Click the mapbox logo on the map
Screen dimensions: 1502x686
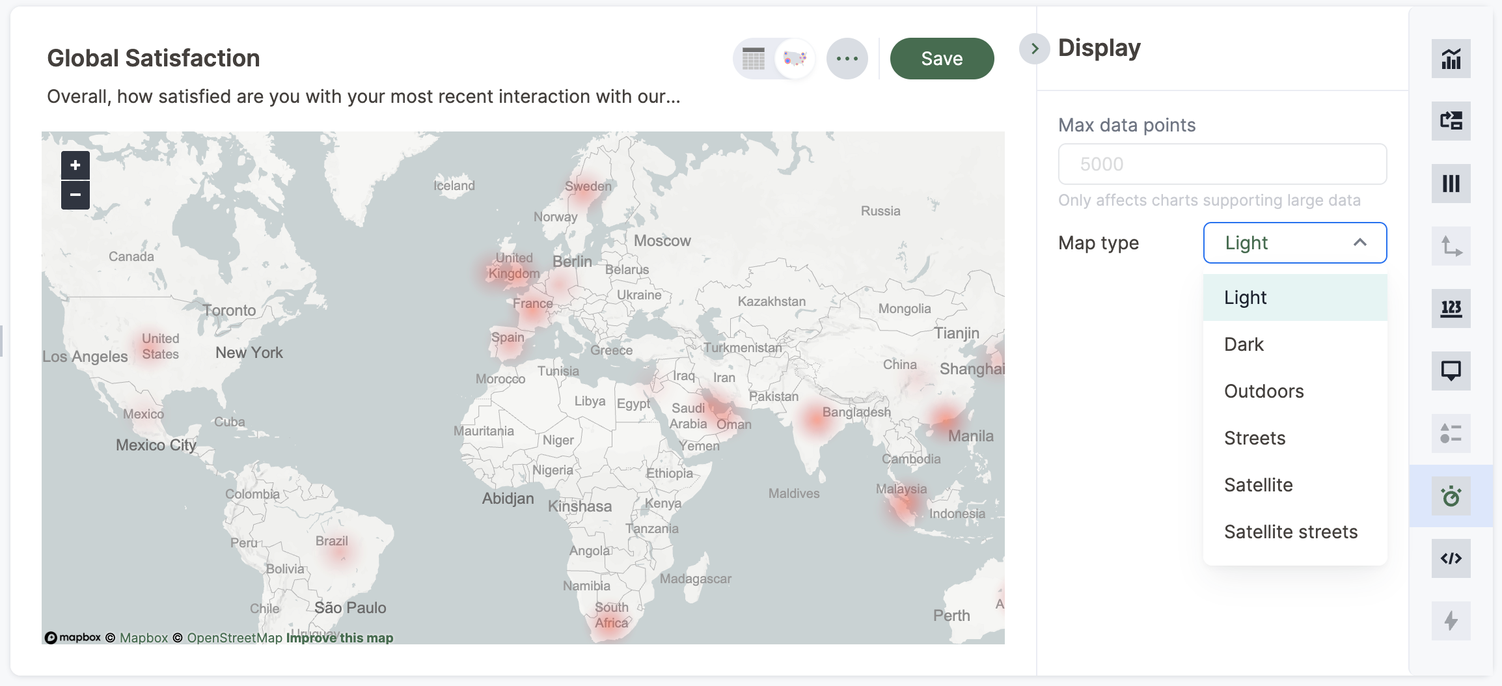click(73, 637)
